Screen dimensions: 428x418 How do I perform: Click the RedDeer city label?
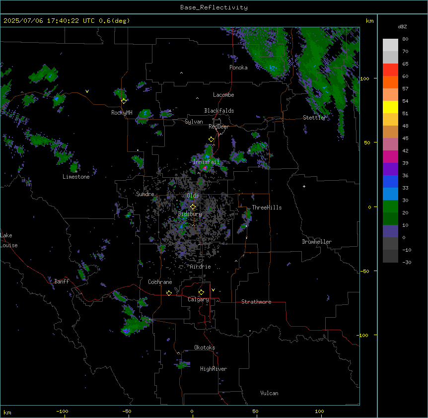tap(218, 127)
